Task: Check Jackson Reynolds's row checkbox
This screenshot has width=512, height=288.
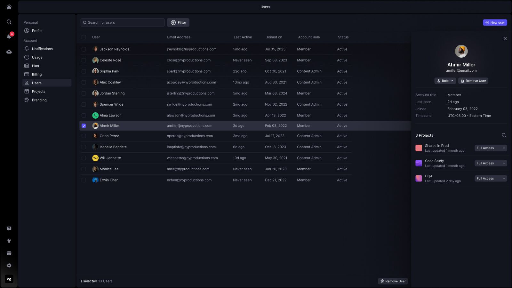Action: (x=84, y=49)
